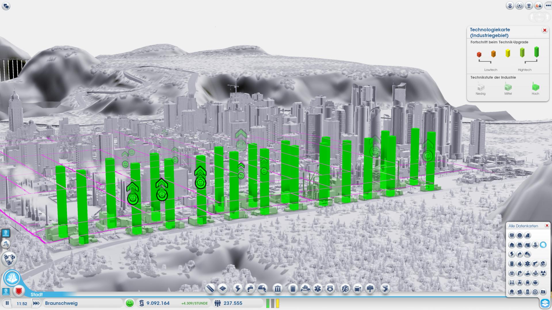Open the Zones build menu
Screen dimensions: 552x310
click(x=223, y=288)
